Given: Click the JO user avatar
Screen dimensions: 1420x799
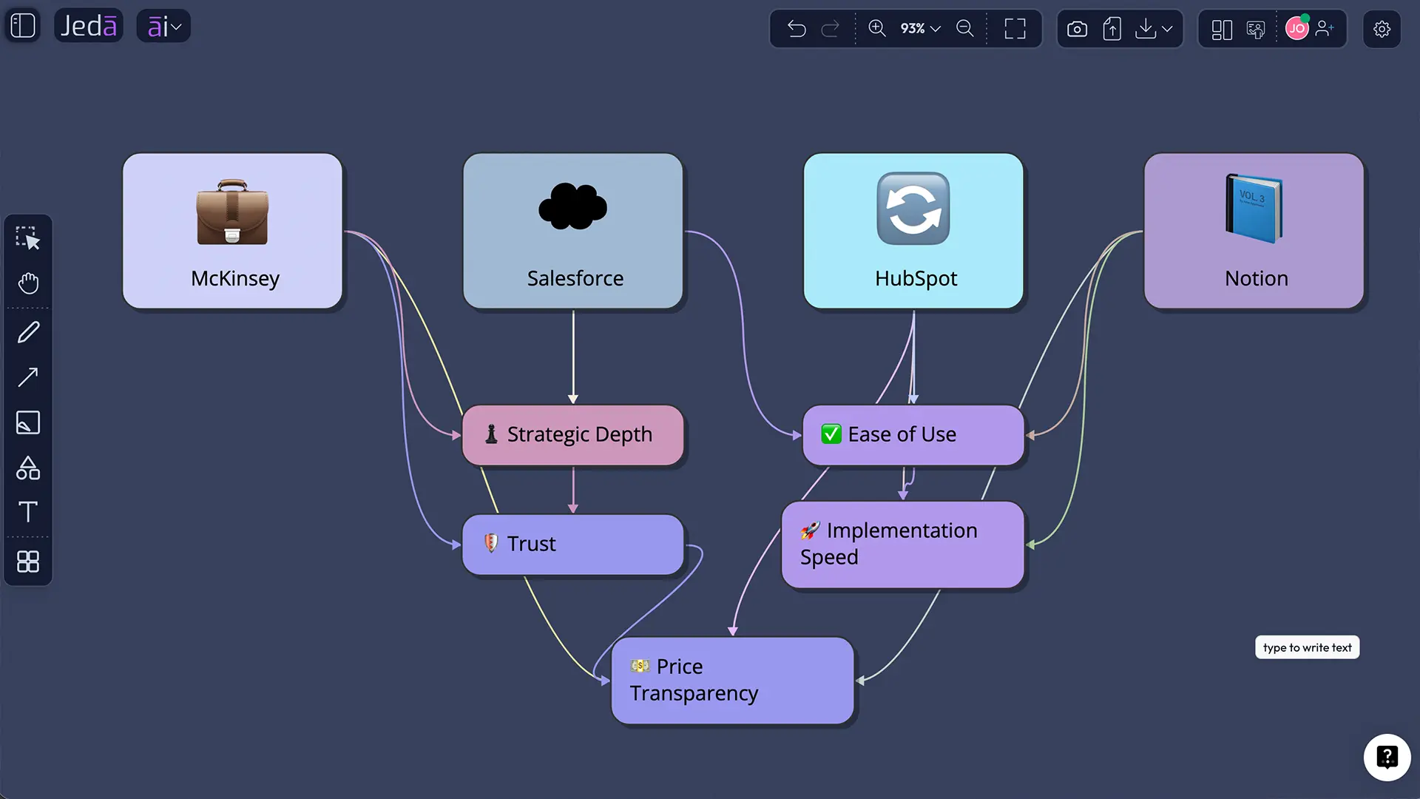Looking at the screenshot, I should [x=1297, y=28].
